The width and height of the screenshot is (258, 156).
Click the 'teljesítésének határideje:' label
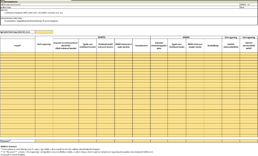[12, 18]
